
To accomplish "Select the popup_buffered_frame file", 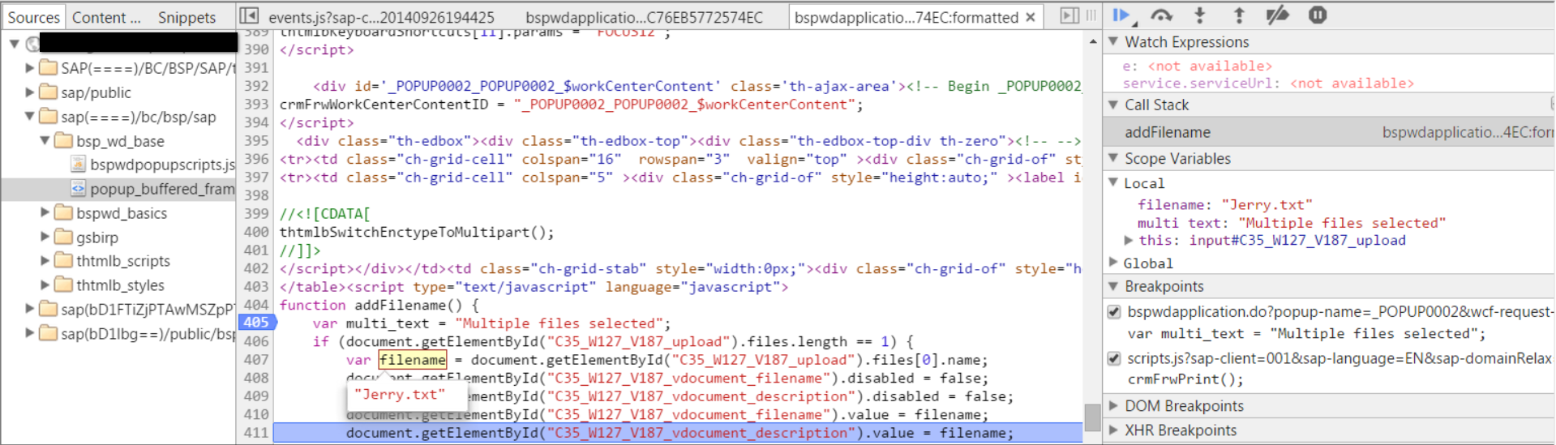I will (153, 189).
